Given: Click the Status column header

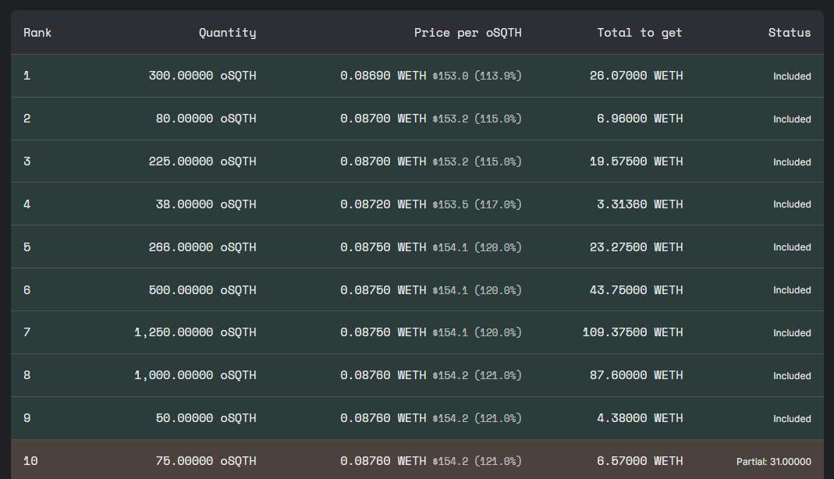Looking at the screenshot, I should 790,33.
